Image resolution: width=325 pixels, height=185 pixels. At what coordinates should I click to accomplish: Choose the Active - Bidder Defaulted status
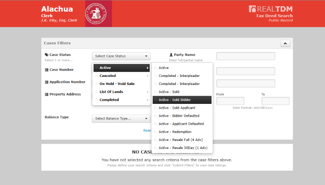[x=182, y=116]
